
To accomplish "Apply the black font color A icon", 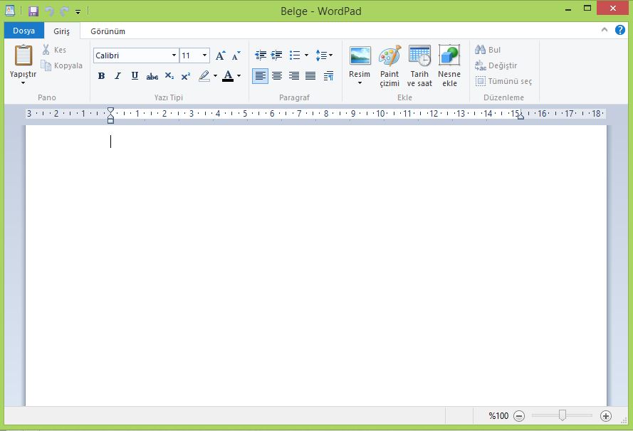I will (228, 76).
